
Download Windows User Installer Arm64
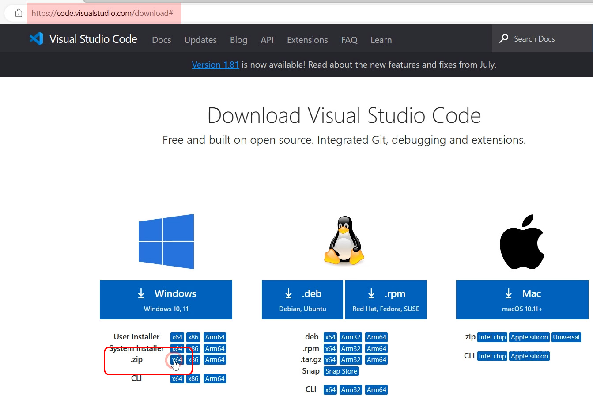215,337
